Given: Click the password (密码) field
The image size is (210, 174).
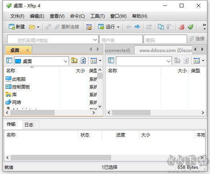Looking at the screenshot, I should point(165,39).
